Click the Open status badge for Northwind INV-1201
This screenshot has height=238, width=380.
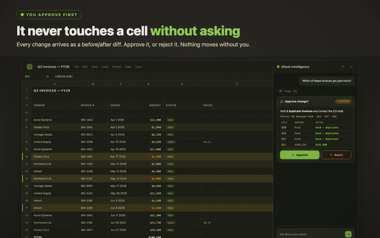(171, 223)
